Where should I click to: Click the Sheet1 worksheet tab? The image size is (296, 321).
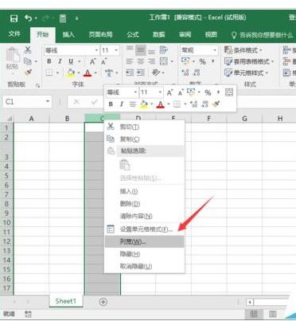tap(66, 301)
